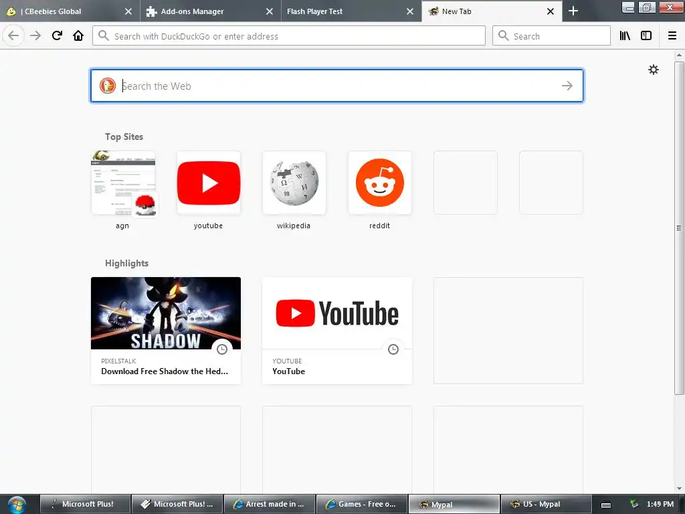Close the New Tab tab

coord(551,11)
